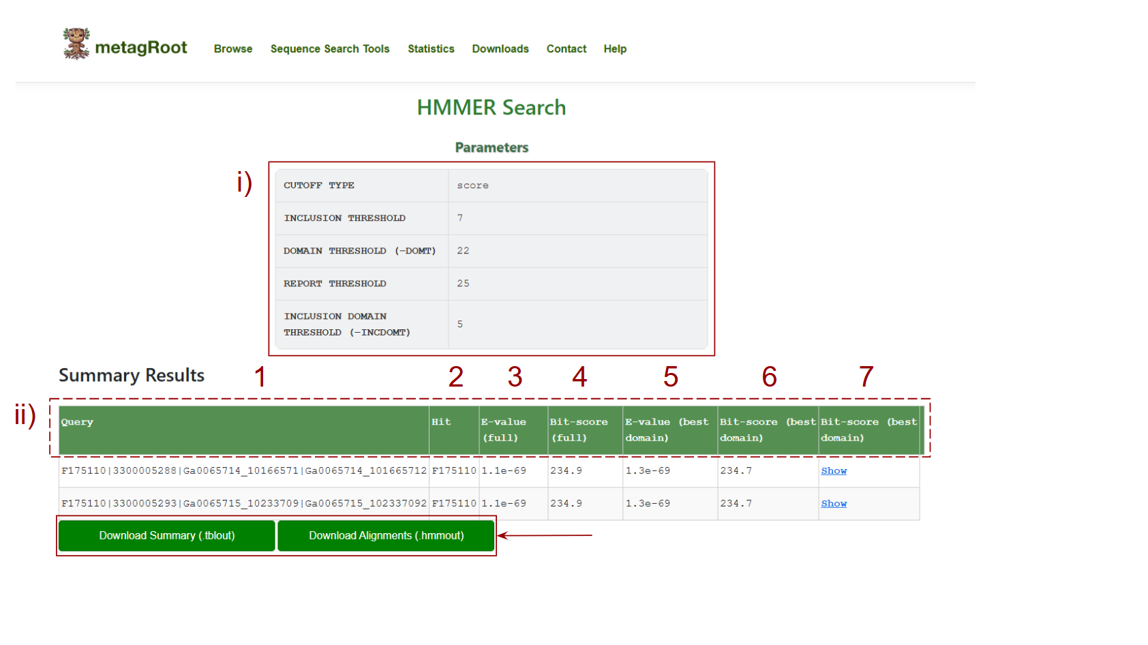Viewport: 1148px width, 645px height.
Task: Open the Browse menu
Action: (233, 49)
